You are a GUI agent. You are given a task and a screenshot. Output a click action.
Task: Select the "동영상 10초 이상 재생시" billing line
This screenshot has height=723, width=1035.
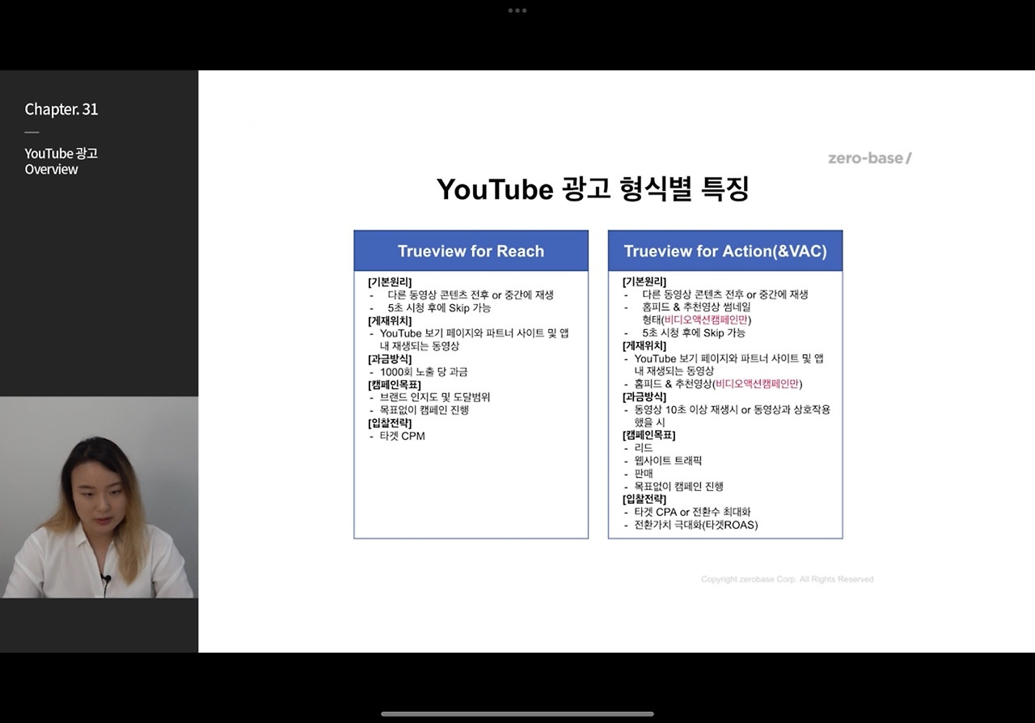[x=733, y=416]
